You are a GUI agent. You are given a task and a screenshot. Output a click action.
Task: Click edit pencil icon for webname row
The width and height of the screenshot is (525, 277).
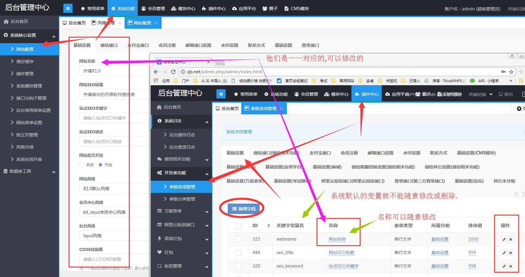coord(504,239)
